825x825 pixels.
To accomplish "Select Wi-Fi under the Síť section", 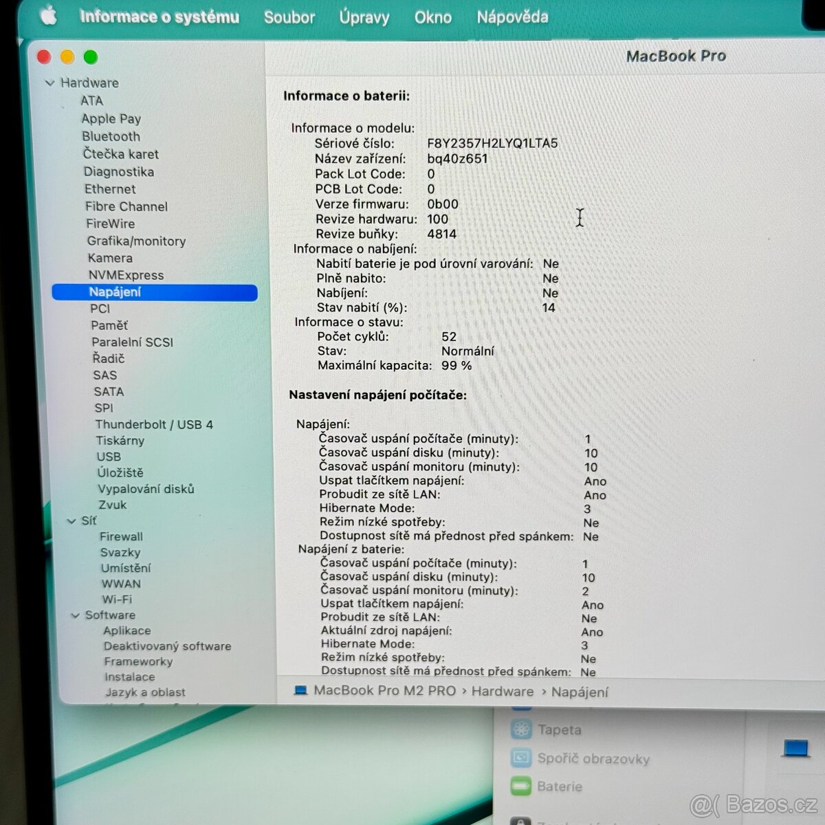I will point(116,599).
